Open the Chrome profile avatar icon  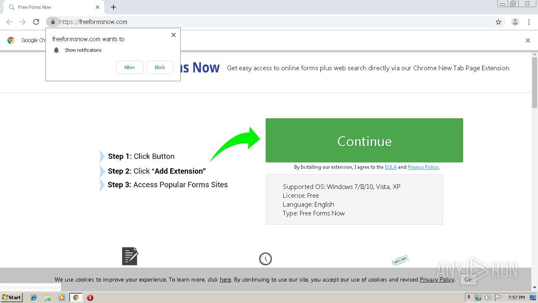tap(515, 22)
